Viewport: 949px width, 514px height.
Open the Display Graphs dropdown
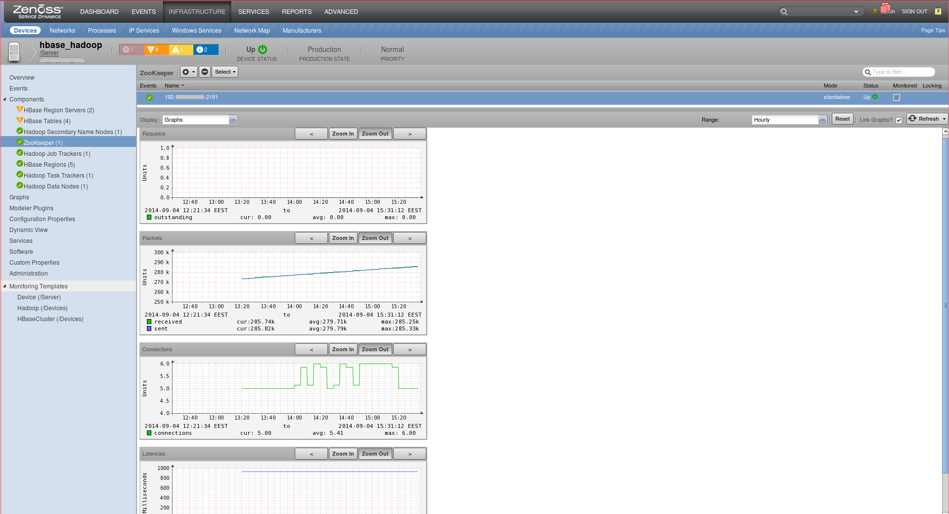pos(233,120)
